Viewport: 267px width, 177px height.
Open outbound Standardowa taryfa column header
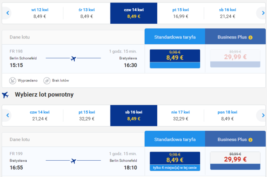coord(175,36)
